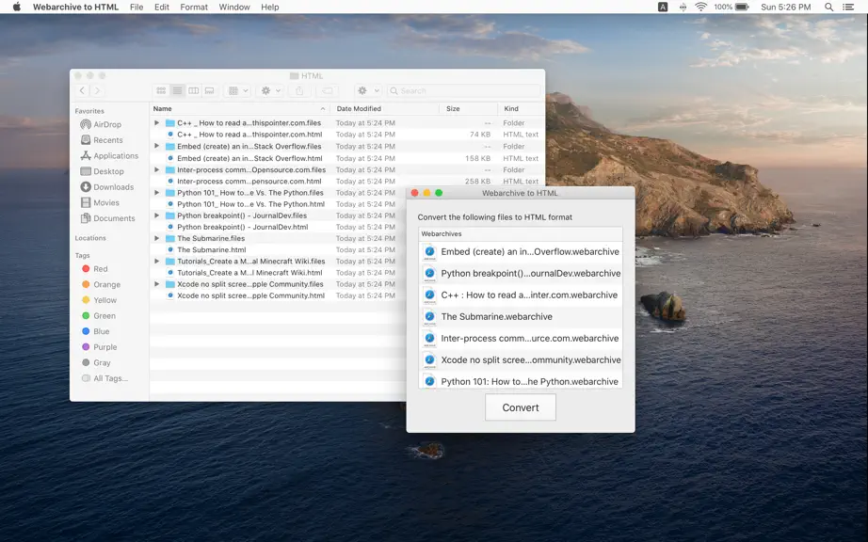This screenshot has height=542, width=868.
Task: Select The Submarine.webarchive row
Action: click(521, 316)
